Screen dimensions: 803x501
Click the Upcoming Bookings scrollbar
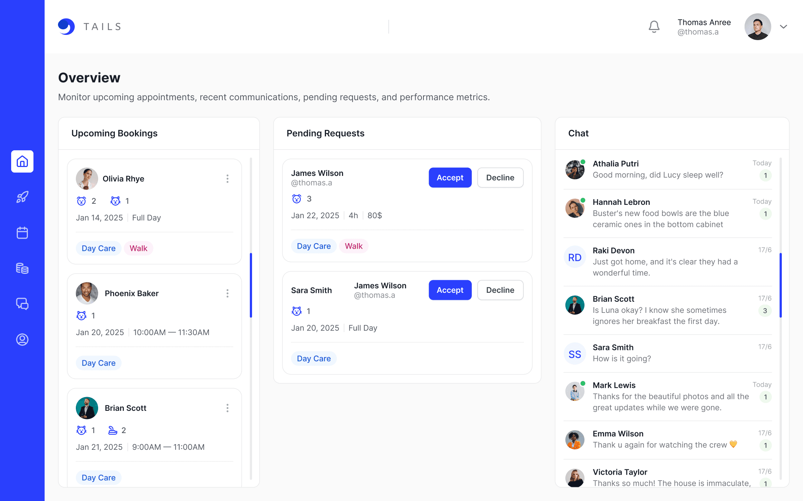tap(251, 285)
